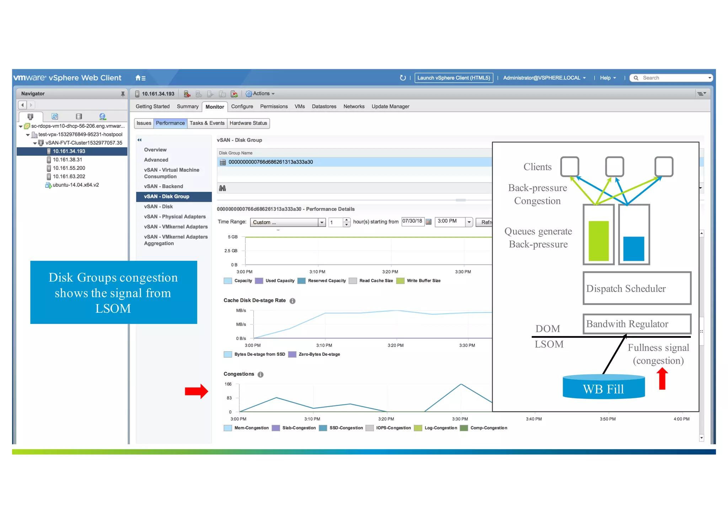Collapse the test-vpx hostpool datacenter node

[28, 135]
